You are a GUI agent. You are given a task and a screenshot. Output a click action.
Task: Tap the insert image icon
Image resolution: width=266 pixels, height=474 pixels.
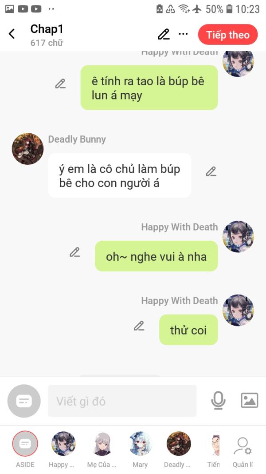(x=250, y=400)
